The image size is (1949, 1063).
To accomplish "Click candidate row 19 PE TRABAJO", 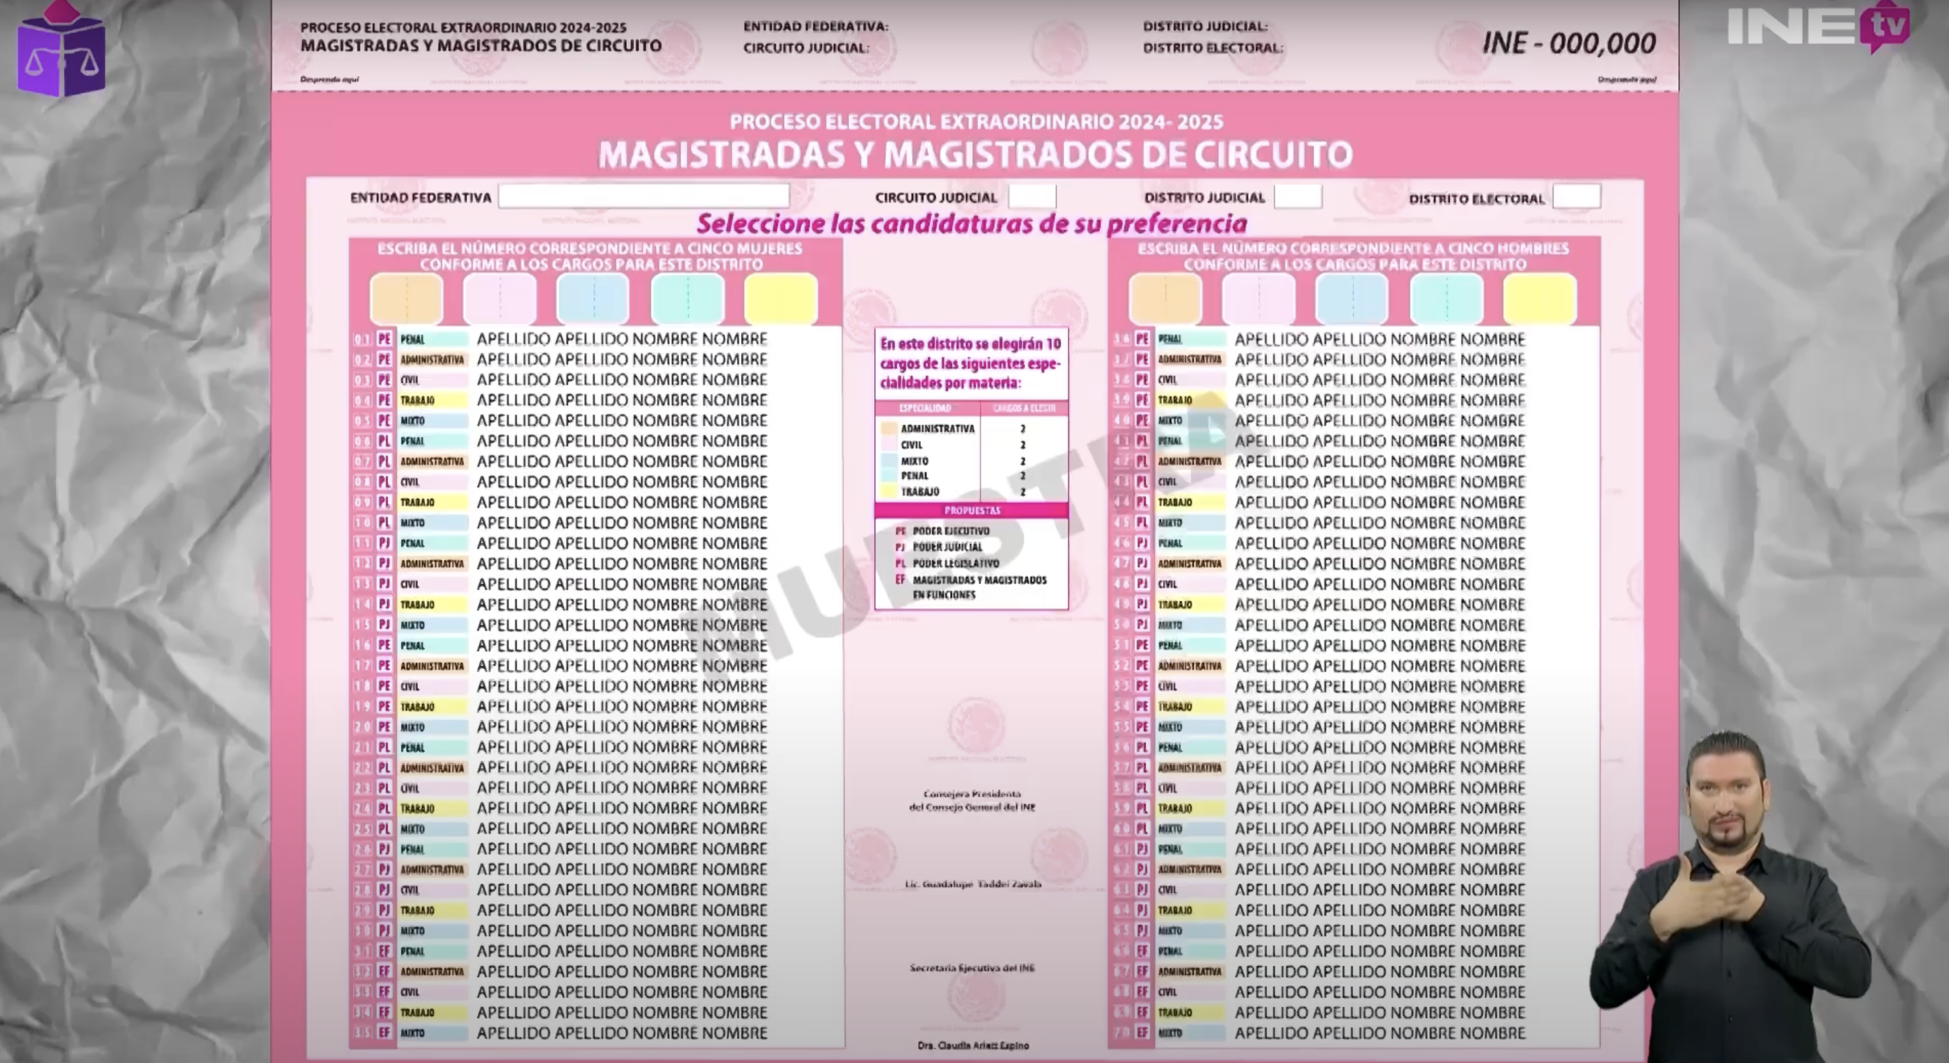I will [x=596, y=706].
